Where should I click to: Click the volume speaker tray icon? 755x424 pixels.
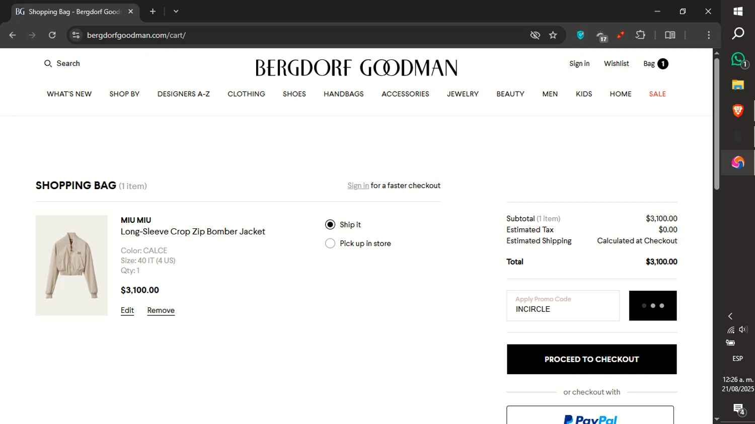(x=743, y=329)
